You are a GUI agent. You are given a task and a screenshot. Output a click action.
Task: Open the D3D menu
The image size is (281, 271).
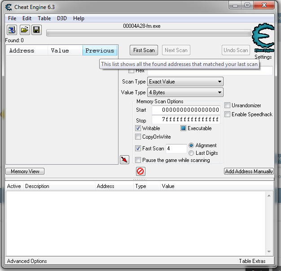[x=62, y=18]
